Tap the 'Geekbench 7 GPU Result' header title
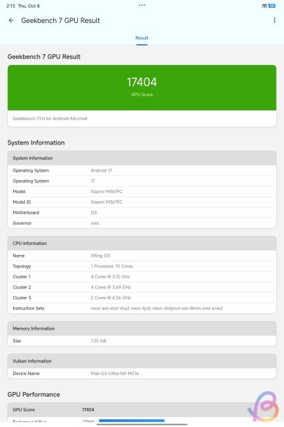284x427 pixels. coord(60,20)
